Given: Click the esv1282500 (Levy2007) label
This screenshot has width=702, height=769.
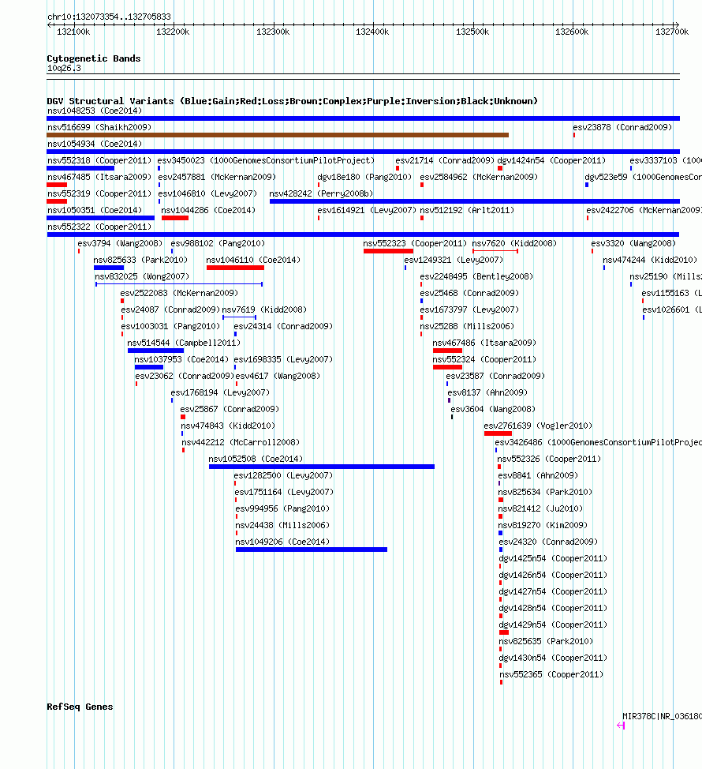Looking at the screenshot, I should pyautogui.click(x=283, y=476).
